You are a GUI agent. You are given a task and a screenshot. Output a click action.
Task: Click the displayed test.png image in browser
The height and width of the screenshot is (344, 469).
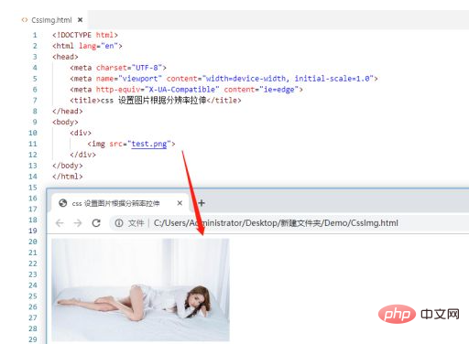[x=140, y=290]
